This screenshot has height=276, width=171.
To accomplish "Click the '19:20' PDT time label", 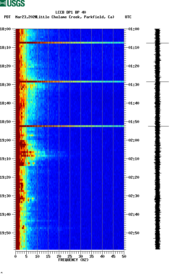I will 5,177.
